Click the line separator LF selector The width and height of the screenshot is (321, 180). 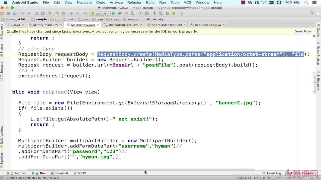(256, 178)
